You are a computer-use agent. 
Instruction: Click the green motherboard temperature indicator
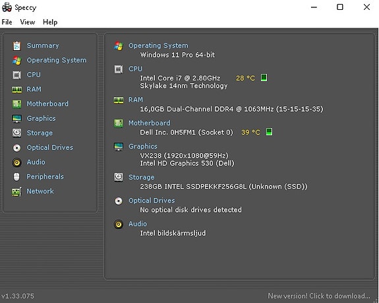point(269,132)
